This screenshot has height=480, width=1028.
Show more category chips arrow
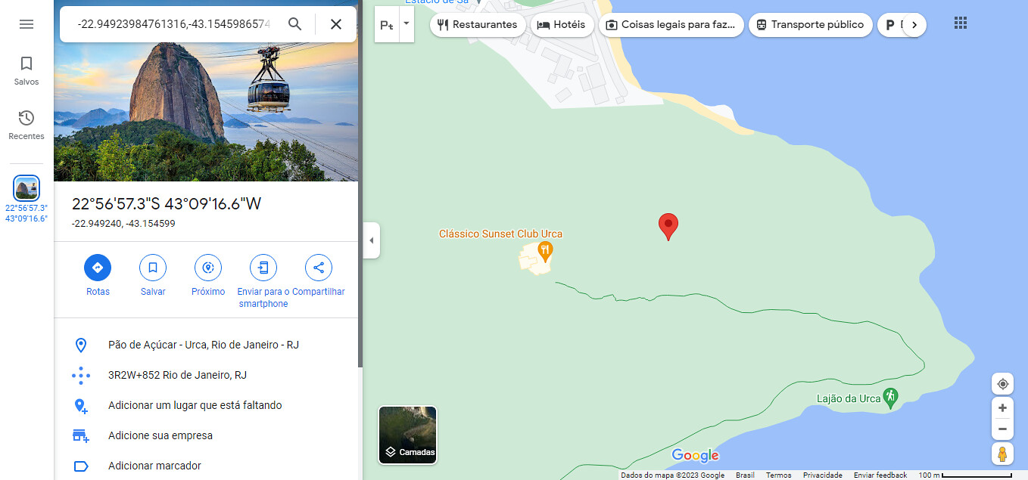point(914,25)
